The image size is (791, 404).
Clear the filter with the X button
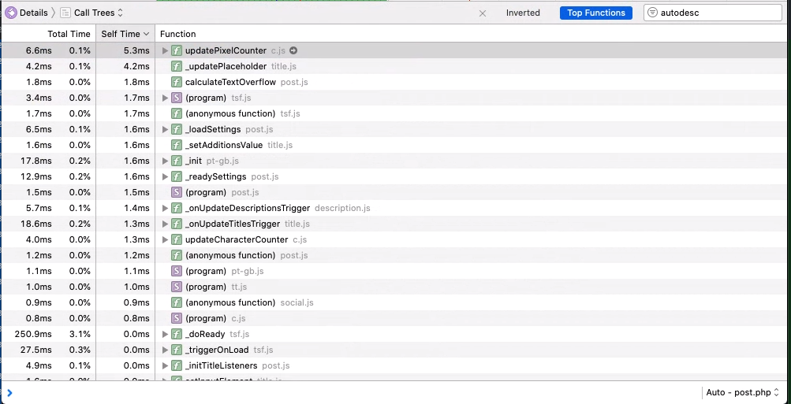click(483, 13)
